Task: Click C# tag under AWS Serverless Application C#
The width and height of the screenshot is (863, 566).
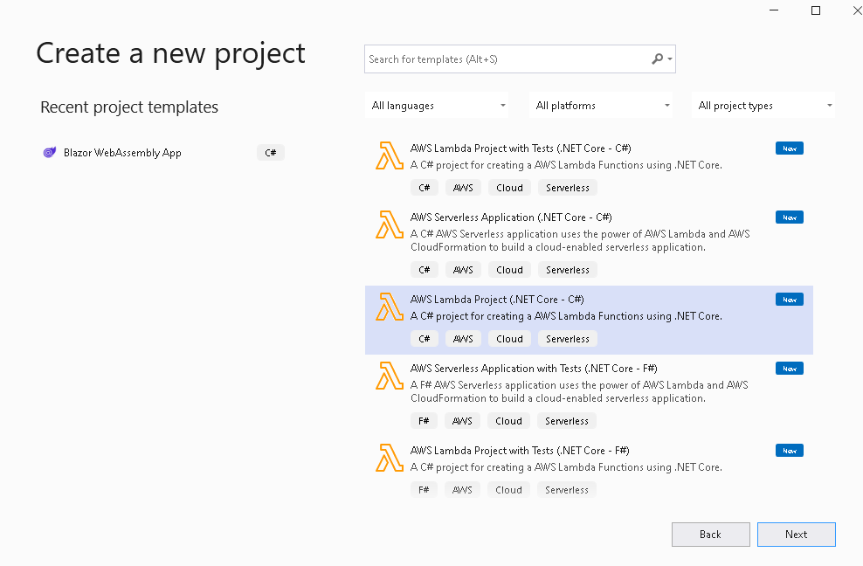Action: click(425, 270)
